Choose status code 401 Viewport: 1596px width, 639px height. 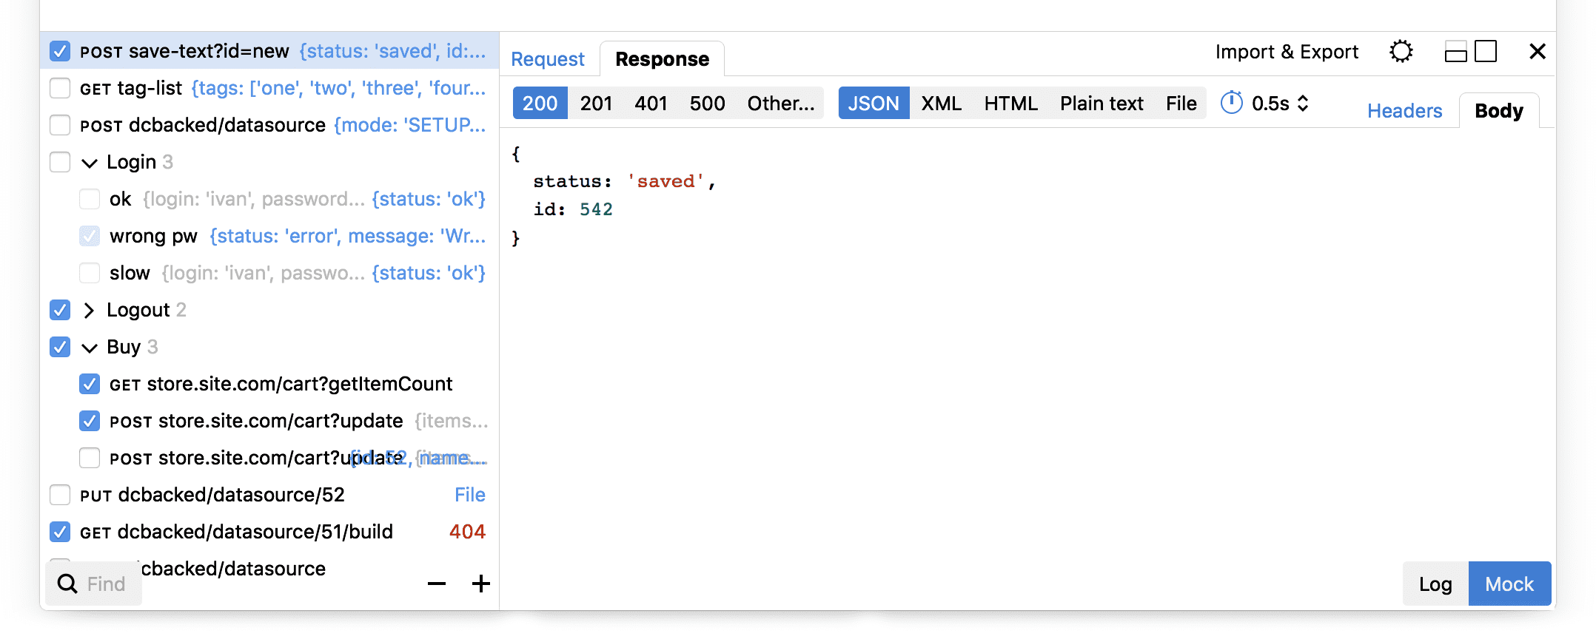click(651, 103)
